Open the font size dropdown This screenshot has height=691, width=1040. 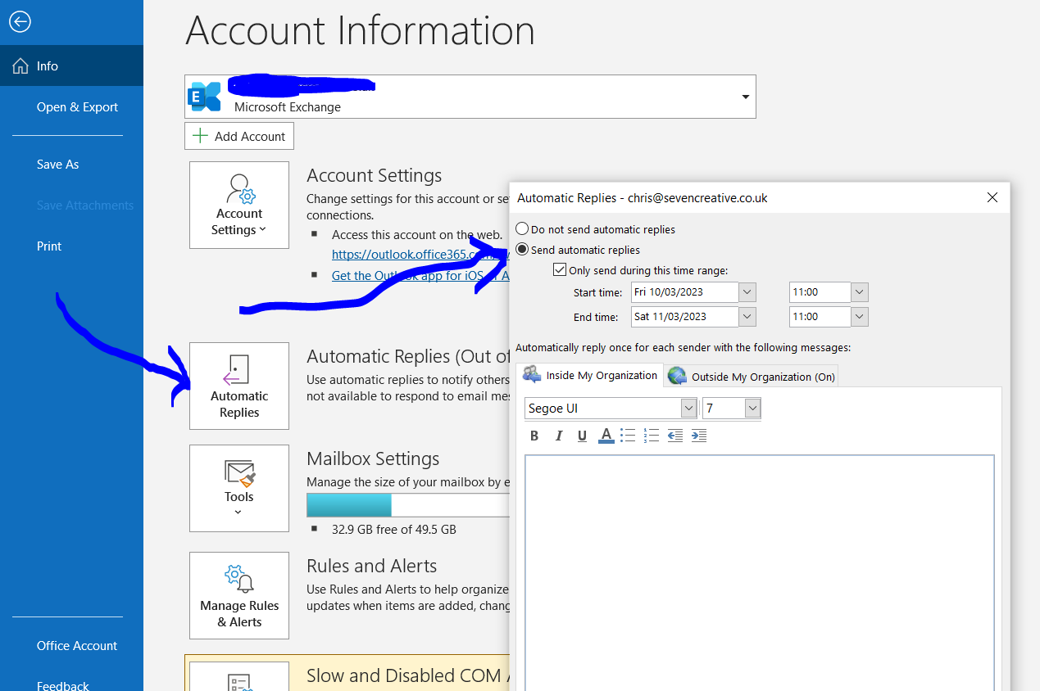[x=752, y=409]
